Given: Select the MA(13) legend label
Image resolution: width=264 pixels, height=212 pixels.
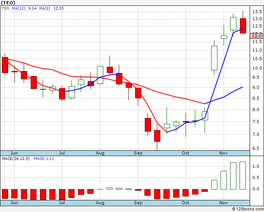Looking at the screenshot, I should point(19,9).
